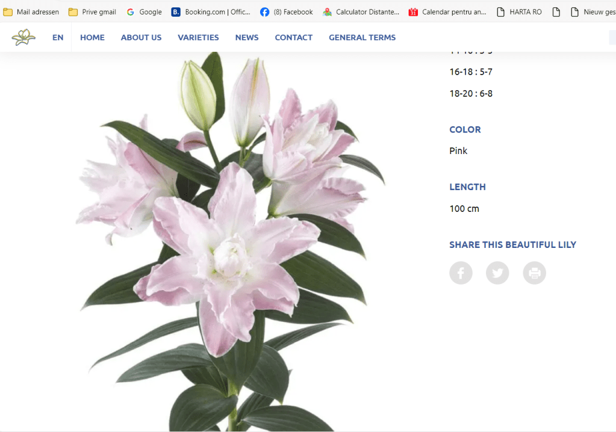Image resolution: width=616 pixels, height=432 pixels.
Task: Open the (8) Facebook bookmark
Action: tap(287, 12)
